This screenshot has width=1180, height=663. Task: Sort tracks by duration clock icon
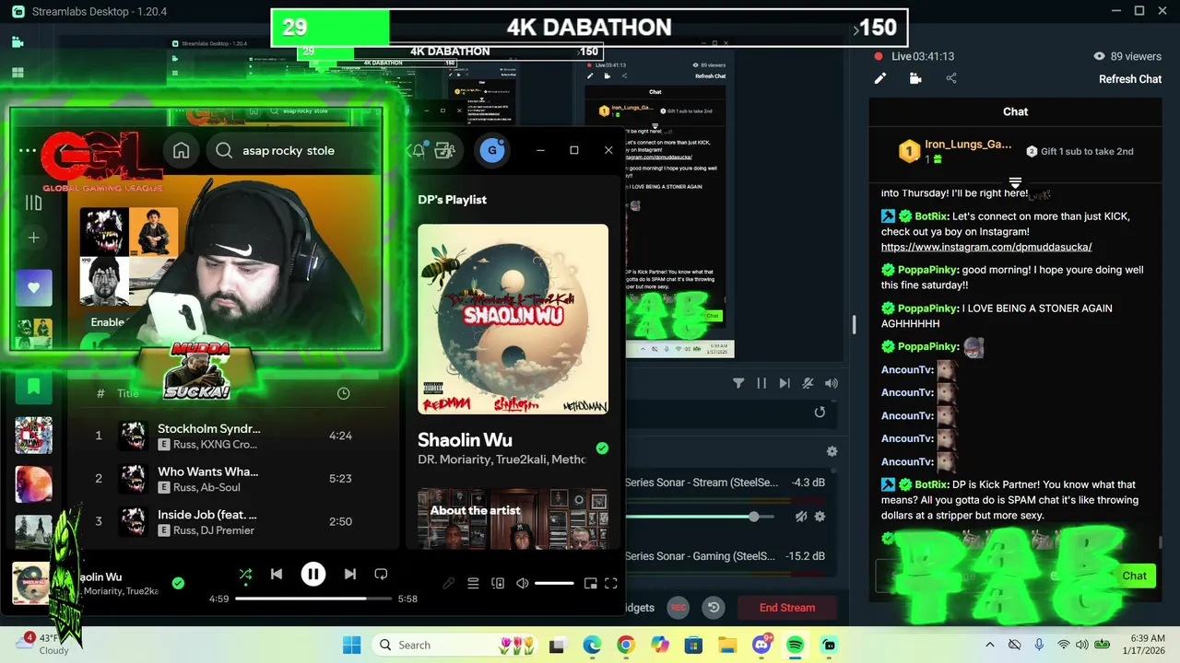coord(343,393)
